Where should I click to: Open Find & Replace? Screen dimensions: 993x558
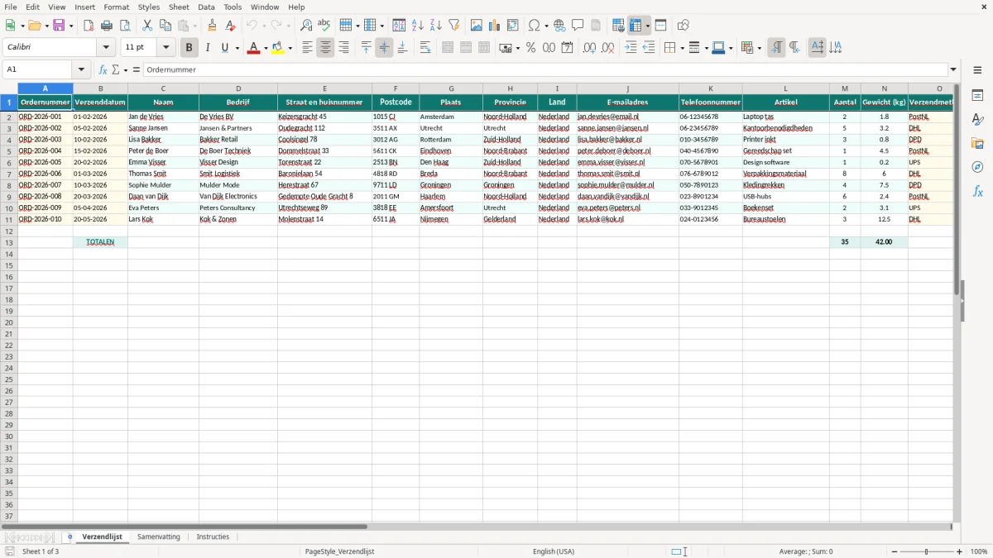click(306, 26)
